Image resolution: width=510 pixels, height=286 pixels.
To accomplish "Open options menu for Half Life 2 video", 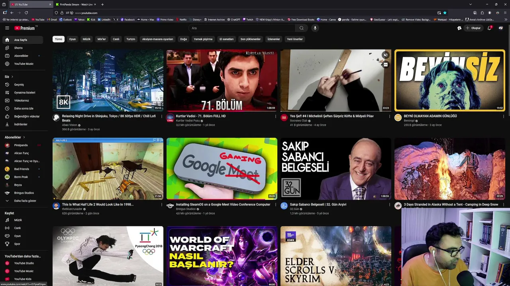I will (162, 205).
